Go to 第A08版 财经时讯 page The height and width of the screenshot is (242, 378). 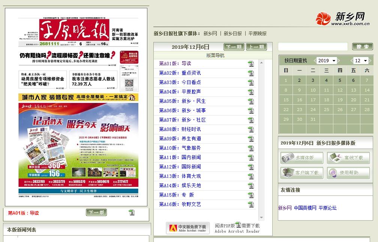pyautogui.click(x=180, y=129)
